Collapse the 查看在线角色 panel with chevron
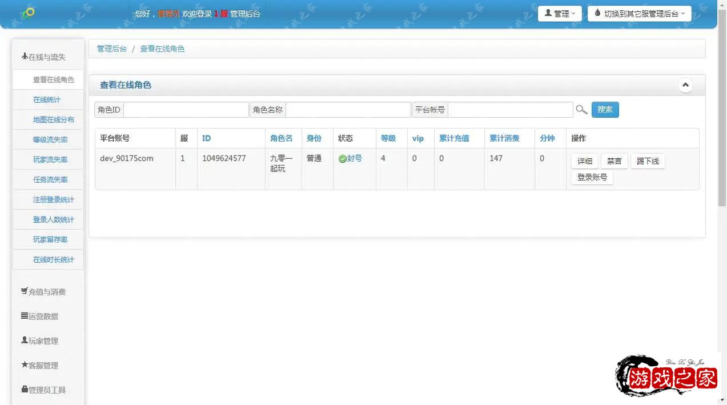 (685, 85)
